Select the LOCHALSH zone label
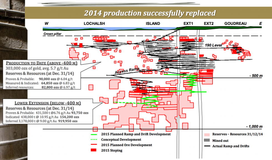Viewport: 272px width, 160px height. click(x=94, y=24)
